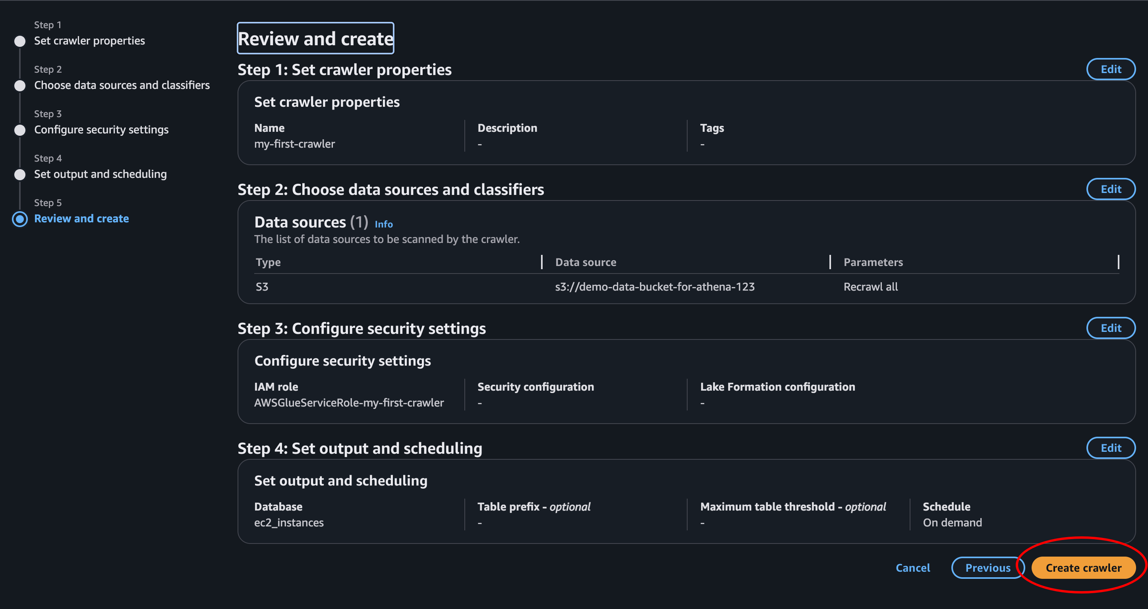Click Review and create page heading
This screenshot has width=1148, height=609.
(315, 39)
